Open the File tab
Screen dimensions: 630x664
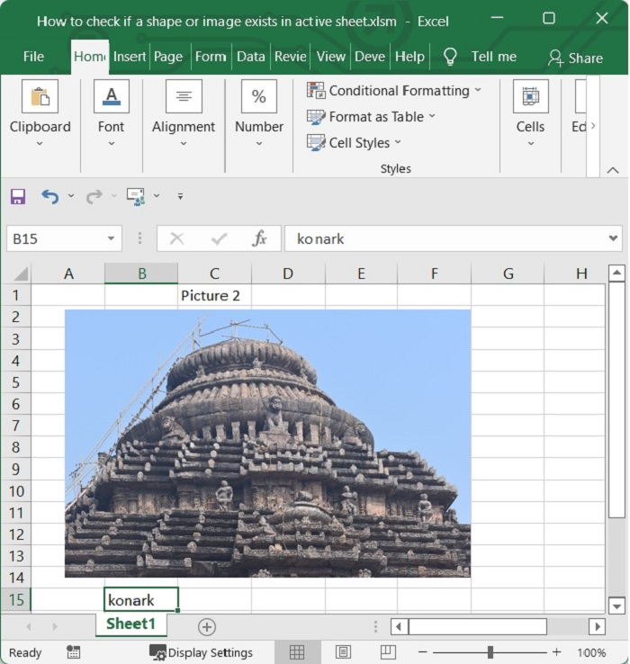click(x=33, y=57)
